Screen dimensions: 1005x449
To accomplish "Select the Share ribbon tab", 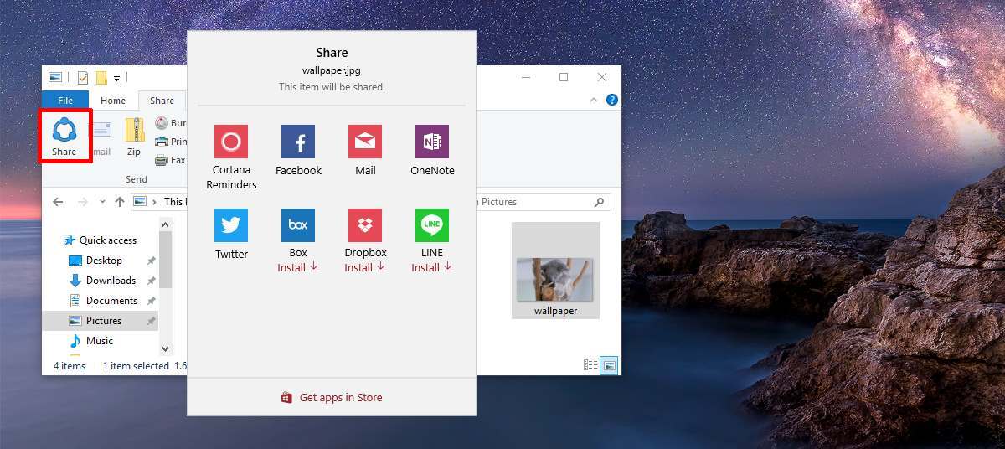I will pos(162,101).
